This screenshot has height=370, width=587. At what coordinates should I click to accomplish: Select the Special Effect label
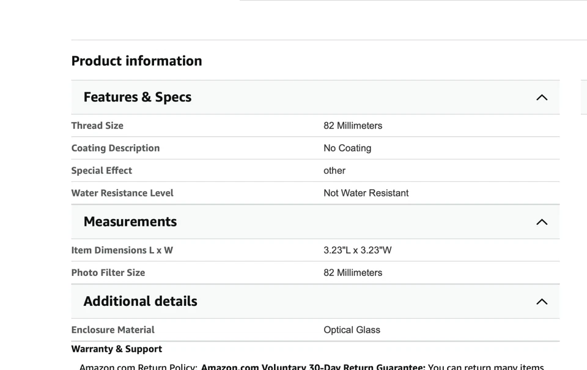tap(102, 171)
